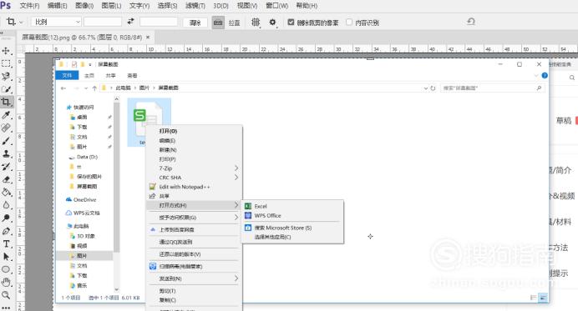
Task: Select the Rectangular Marquee tool
Action: pos(6,63)
